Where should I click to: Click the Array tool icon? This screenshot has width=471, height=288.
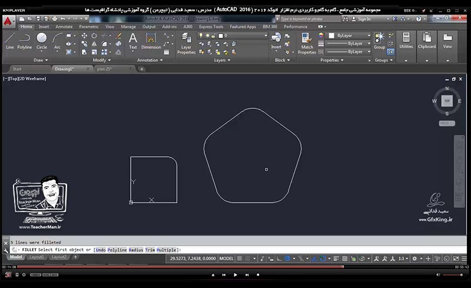(x=104, y=52)
